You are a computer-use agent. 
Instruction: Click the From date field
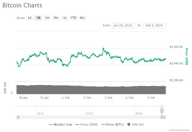[123, 25]
